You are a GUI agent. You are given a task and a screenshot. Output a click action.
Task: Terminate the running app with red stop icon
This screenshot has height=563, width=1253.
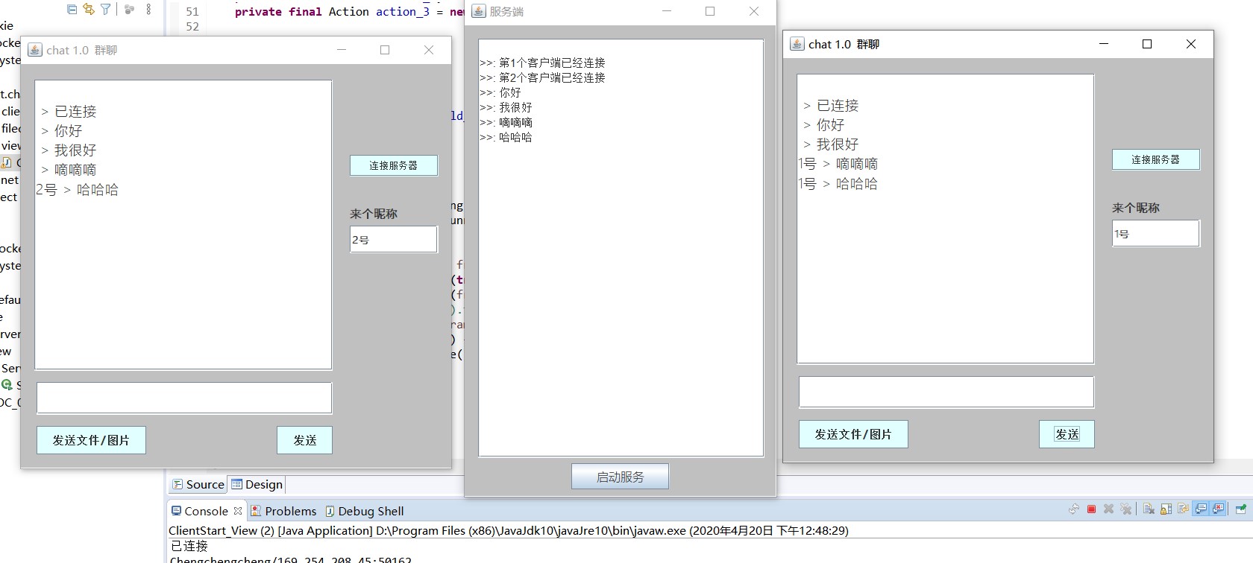tap(1091, 509)
